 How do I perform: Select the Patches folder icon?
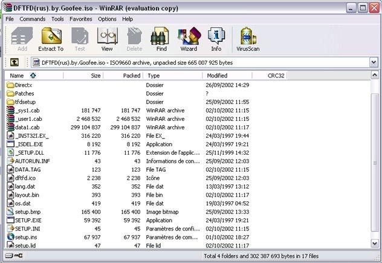[x=10, y=93]
